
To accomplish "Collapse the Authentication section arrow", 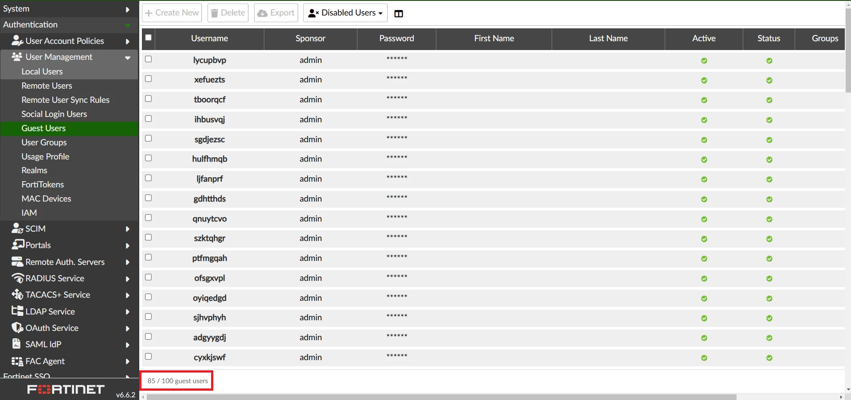I will (x=128, y=26).
